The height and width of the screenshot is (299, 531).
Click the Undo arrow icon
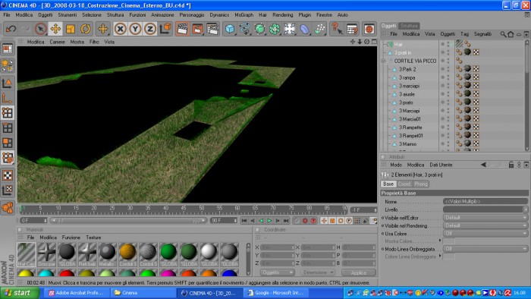[11, 29]
